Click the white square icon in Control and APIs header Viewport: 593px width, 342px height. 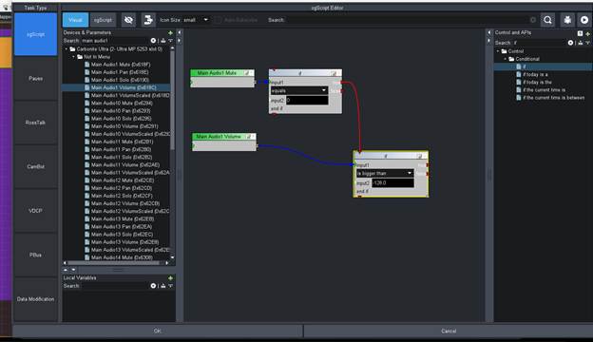point(580,33)
